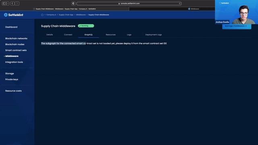The width and height of the screenshot is (258, 145).
Task: Switch to the Supply Chain Middleware browser tab
Action: coord(64,9)
